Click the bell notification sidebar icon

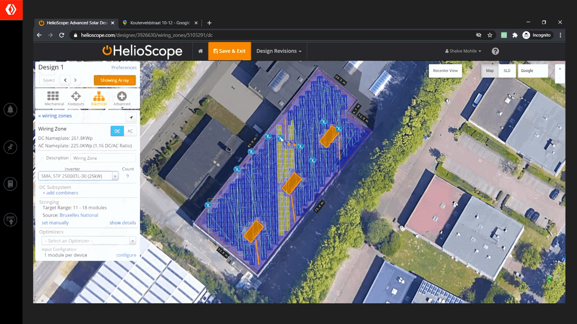10,109
